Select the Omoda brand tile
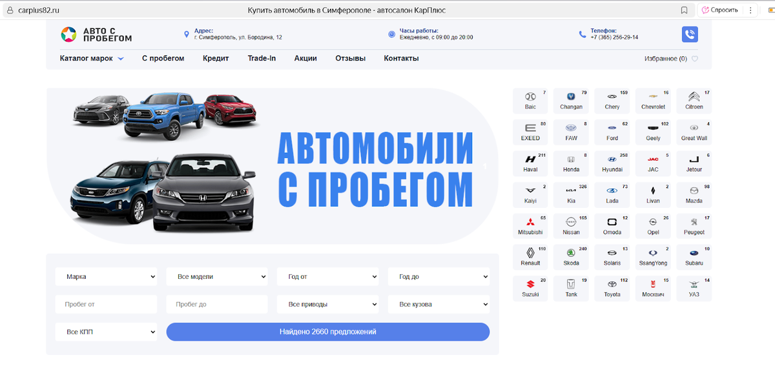Viewport: 775px width, 366px height. point(612,226)
